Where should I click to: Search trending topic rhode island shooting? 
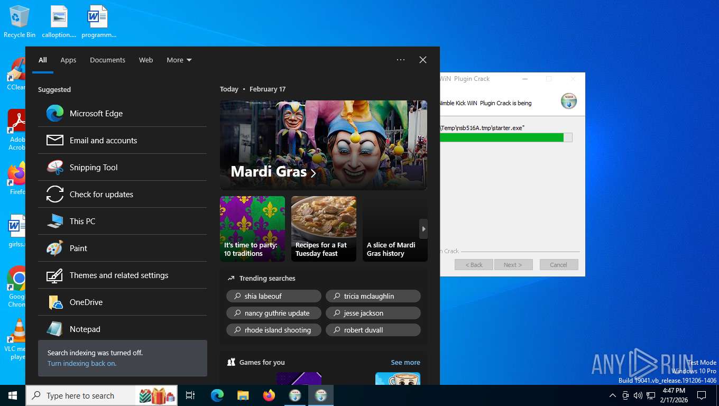tap(274, 330)
